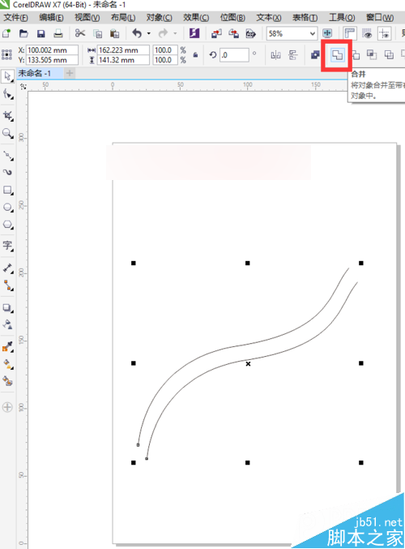Click the quick customize plus button in toolbox
Image resolution: width=405 pixels, height=549 pixels.
7,407
